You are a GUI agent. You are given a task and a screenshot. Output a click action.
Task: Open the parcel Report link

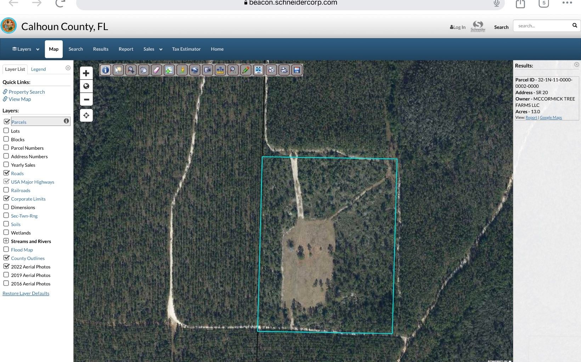tap(531, 117)
